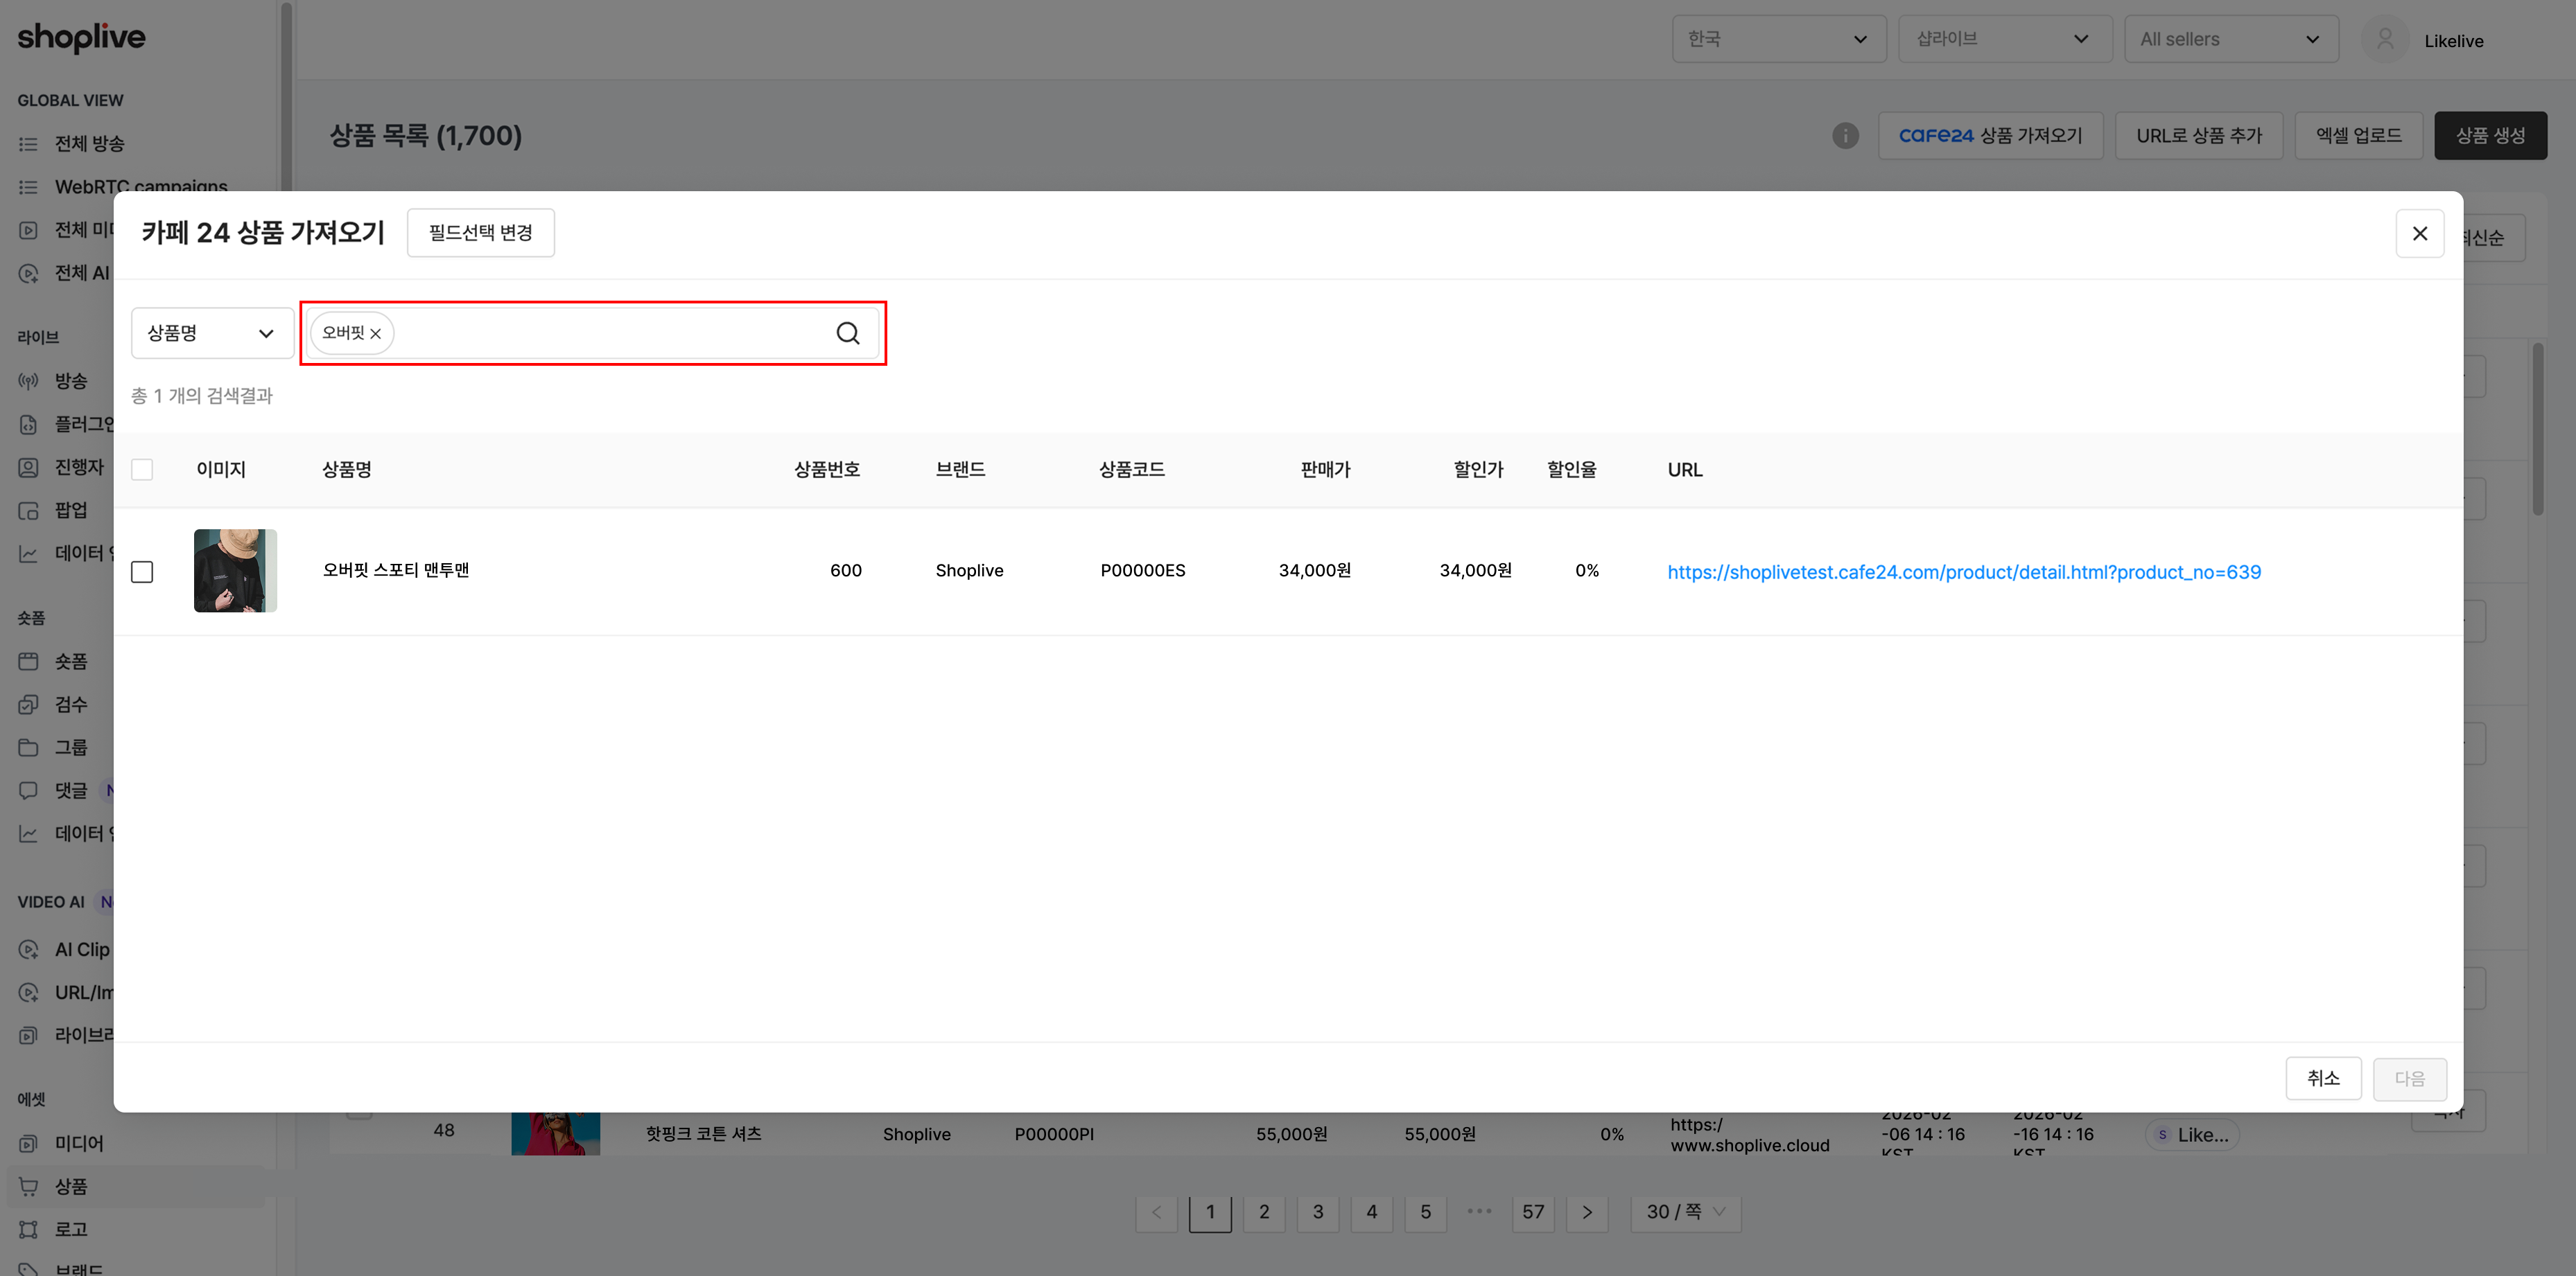Click the 오버핏 스포티 맨투맨 product thumbnail
Screen dimensions: 2576x1276
(235, 571)
